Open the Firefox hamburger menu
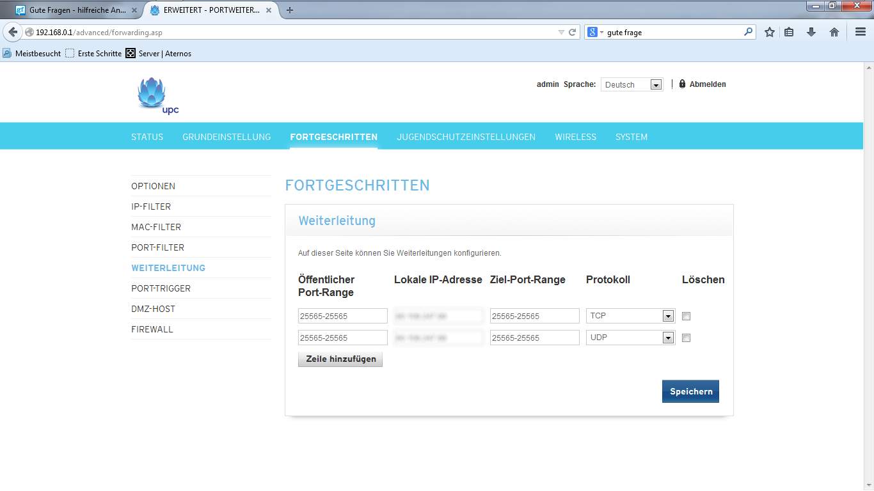874x491 pixels. pyautogui.click(x=861, y=32)
